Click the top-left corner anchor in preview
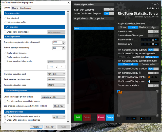 (119, 91)
